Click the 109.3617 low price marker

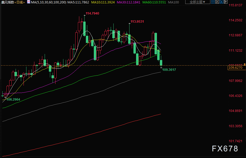pos(169,70)
